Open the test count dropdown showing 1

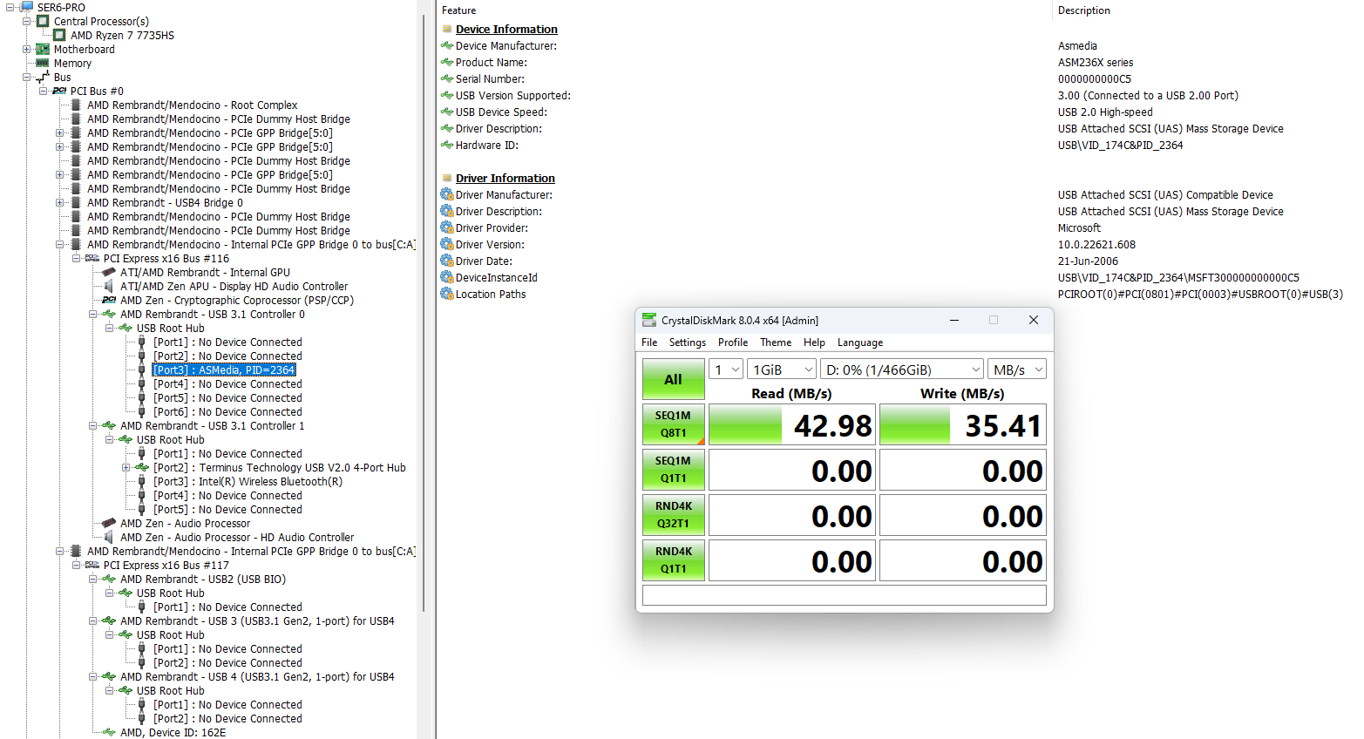726,369
